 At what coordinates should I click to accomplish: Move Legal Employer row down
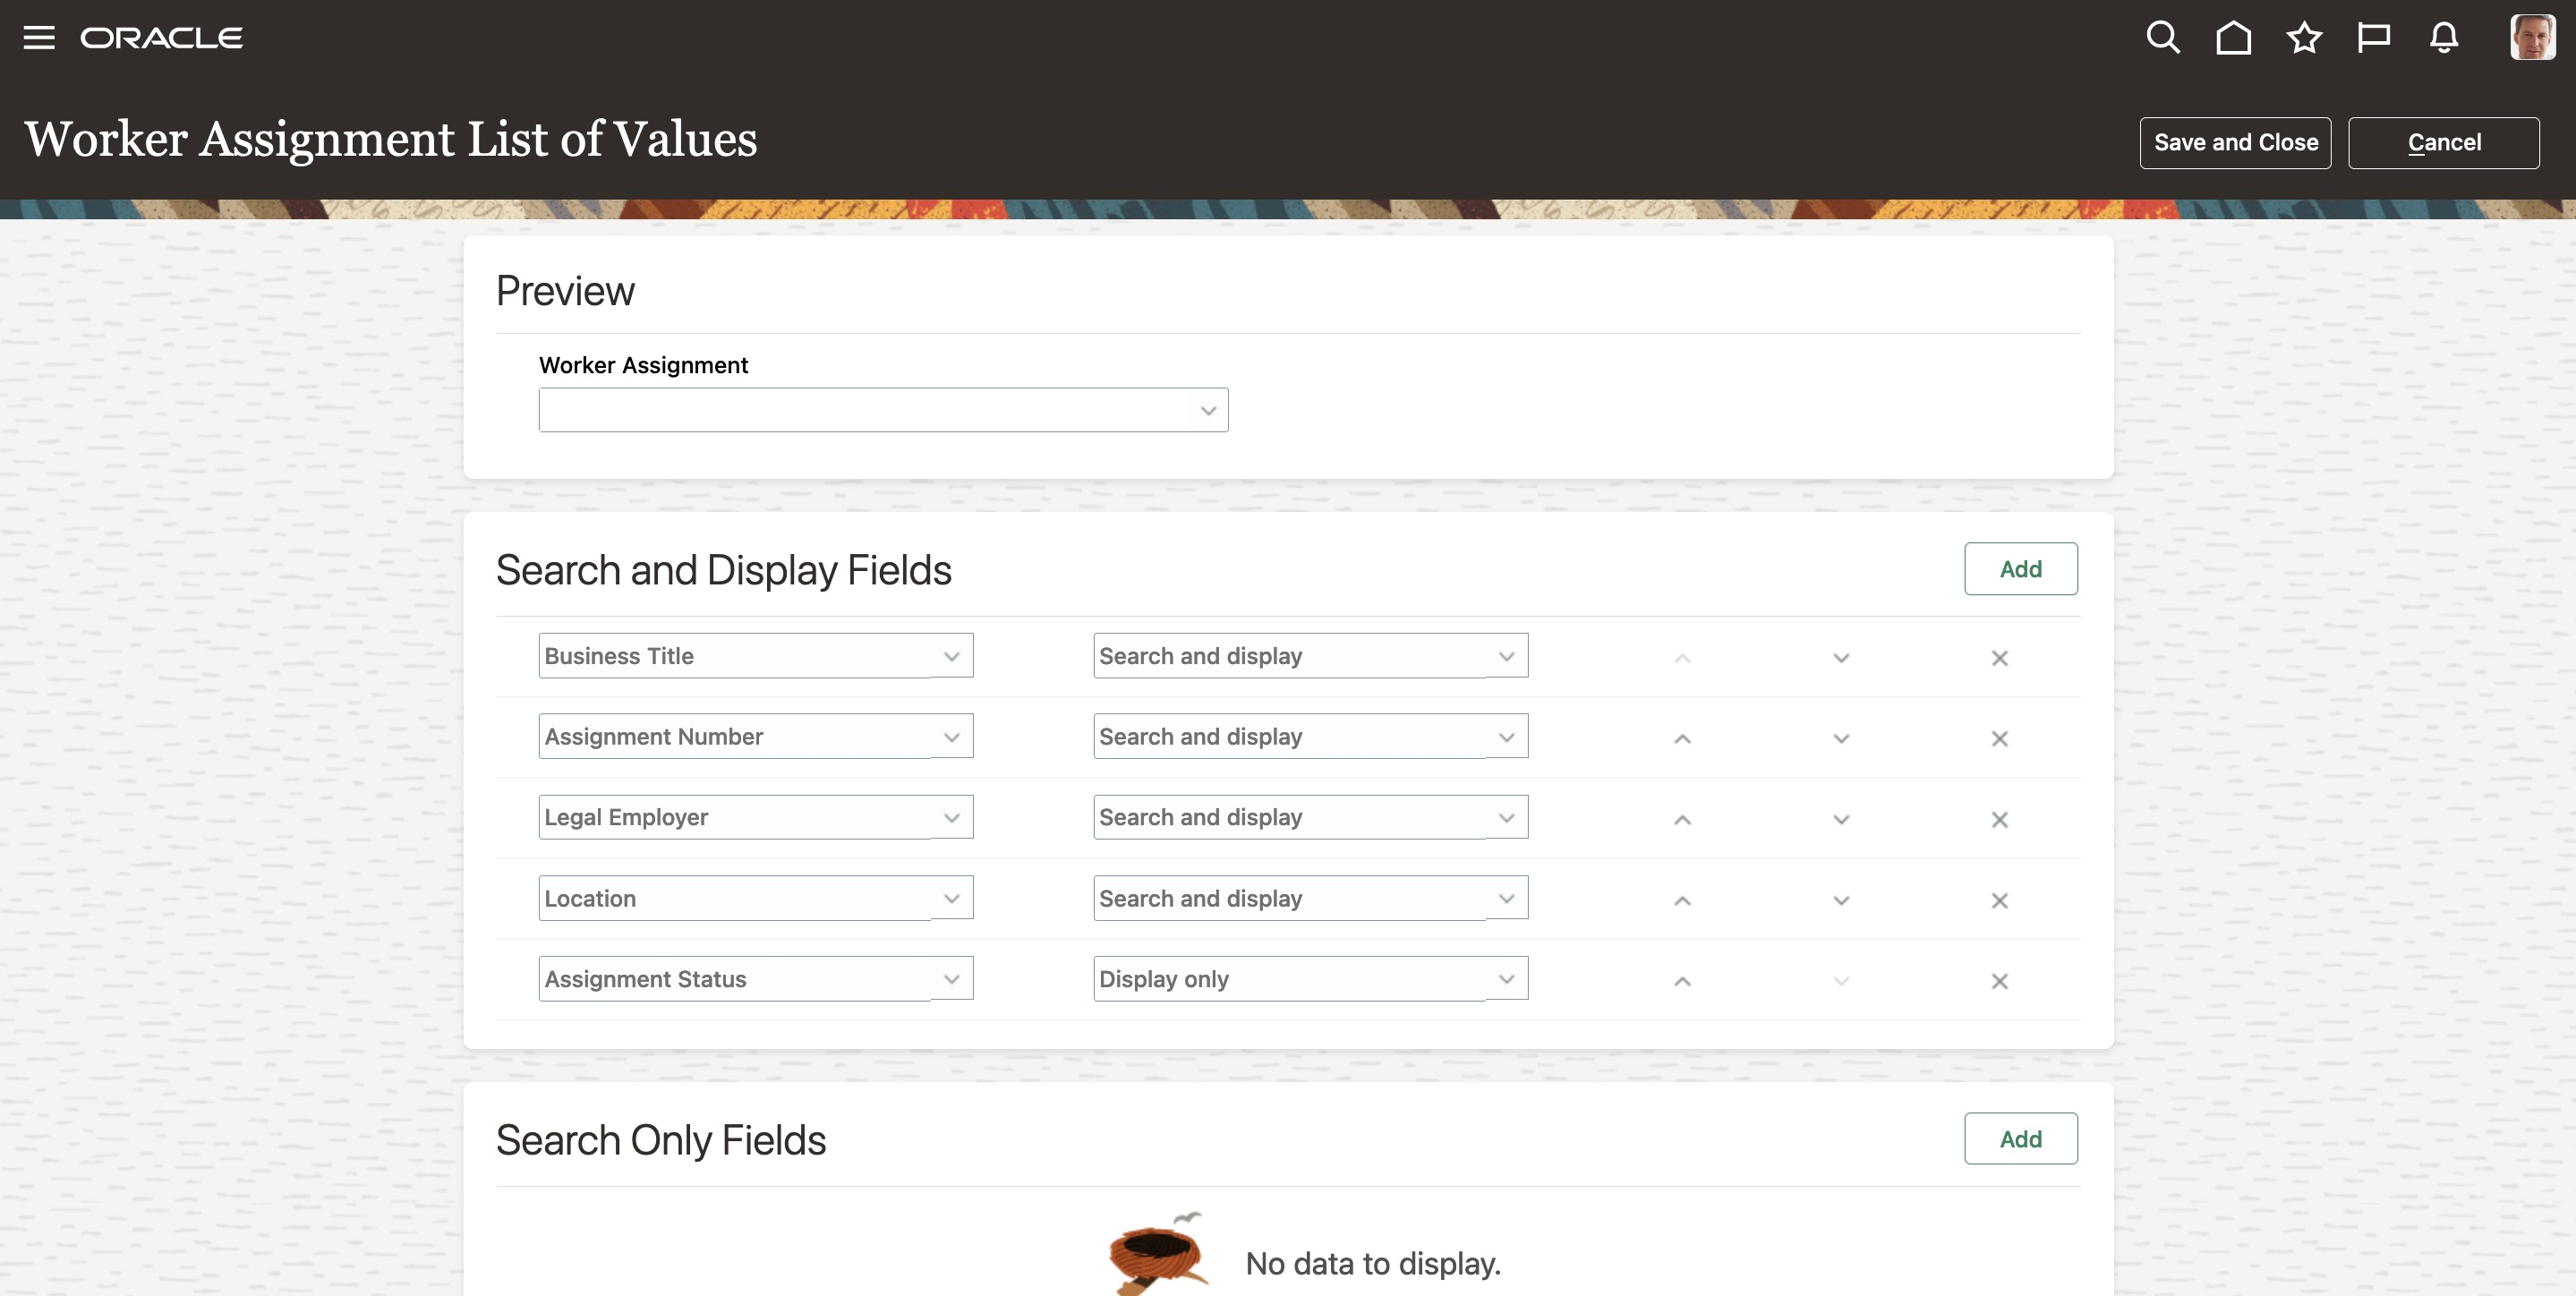tap(1840, 820)
